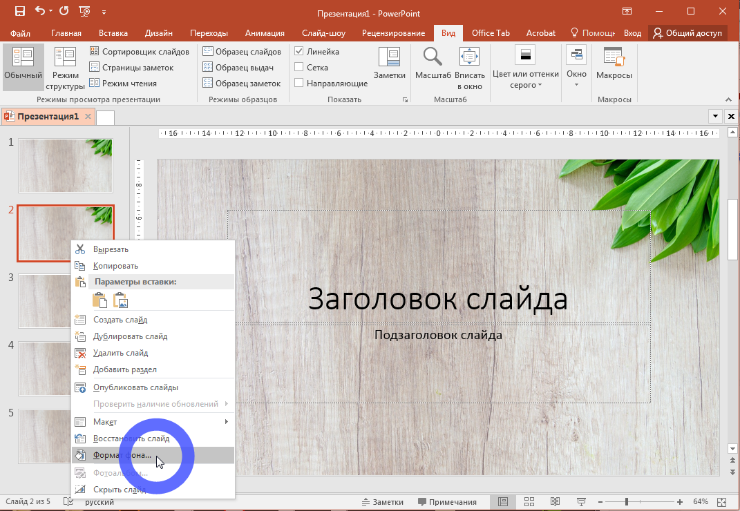This screenshot has width=740, height=511.
Task: Open the Масштаб magnifier tool
Action: [x=433, y=64]
